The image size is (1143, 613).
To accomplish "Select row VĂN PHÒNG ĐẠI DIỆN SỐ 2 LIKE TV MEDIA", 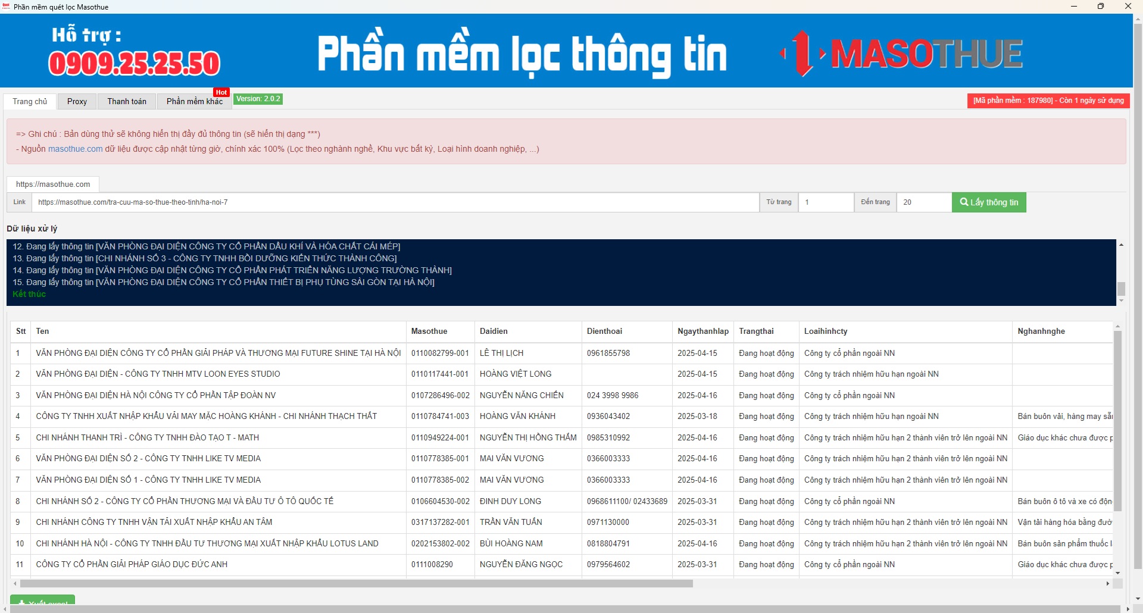I will pos(218,459).
